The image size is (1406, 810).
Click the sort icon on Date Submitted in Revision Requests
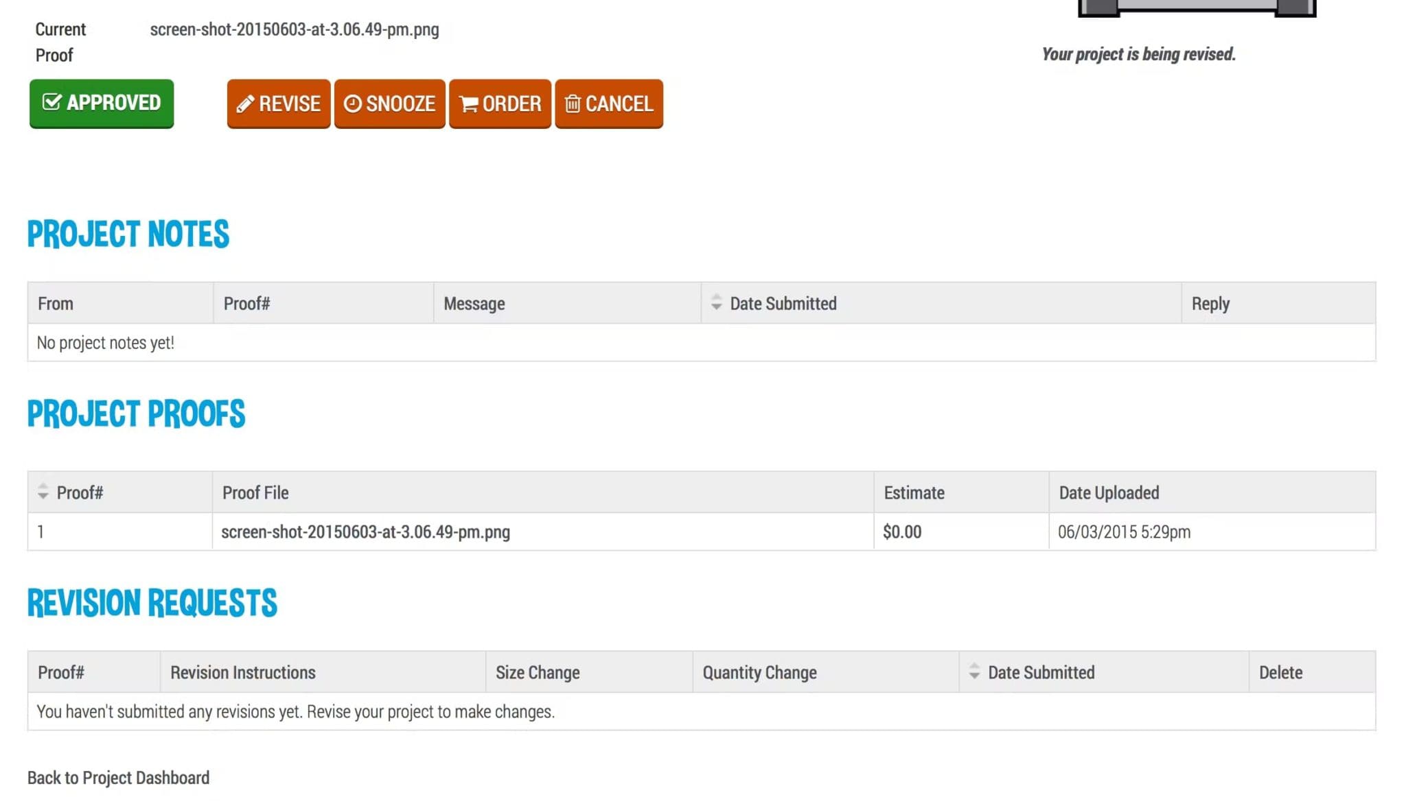[x=974, y=672]
